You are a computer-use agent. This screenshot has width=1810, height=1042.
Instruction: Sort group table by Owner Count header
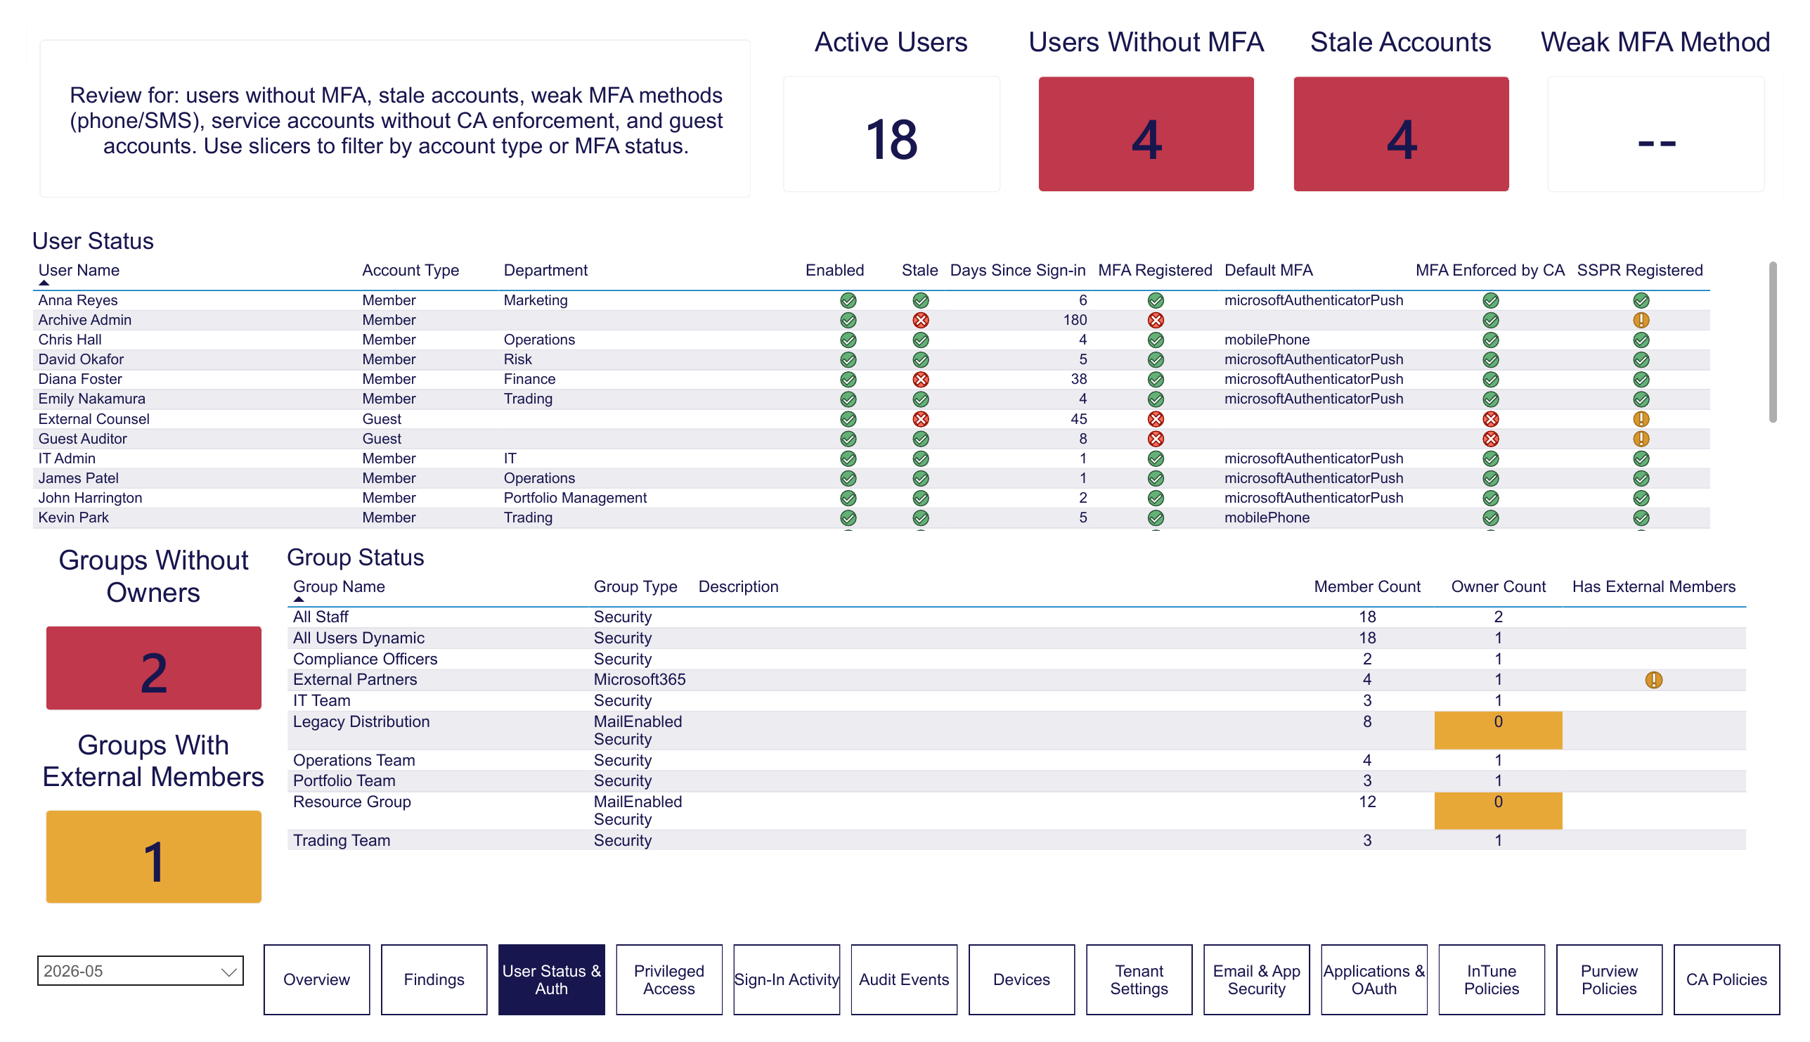pos(1497,587)
